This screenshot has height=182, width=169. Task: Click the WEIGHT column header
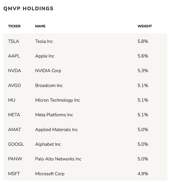145,26
